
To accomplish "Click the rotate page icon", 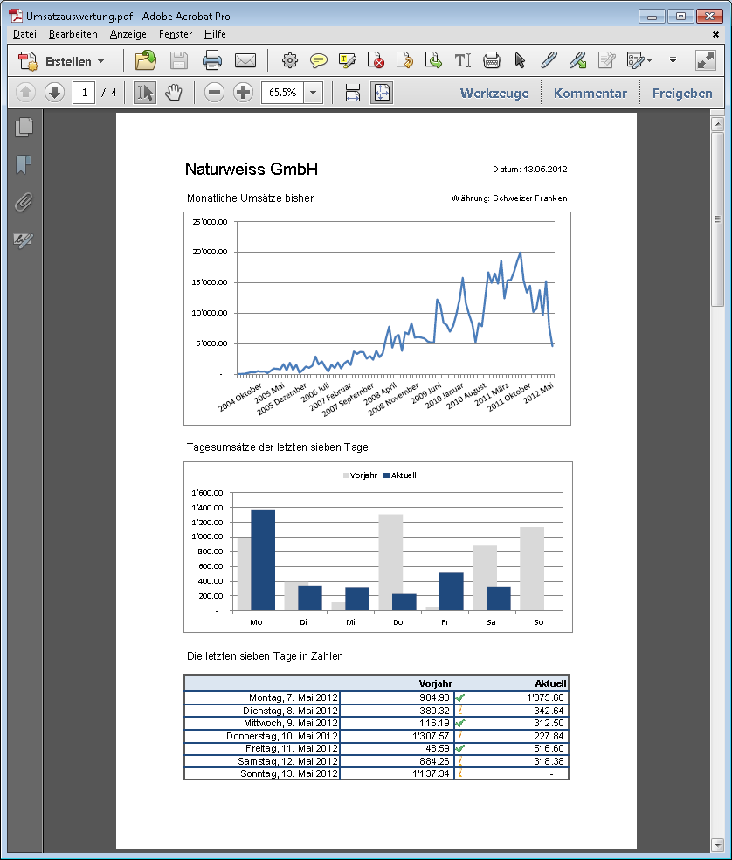I will tap(404, 60).
